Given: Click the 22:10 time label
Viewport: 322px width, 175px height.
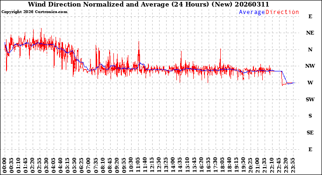Looking at the screenshot, I should click(272, 165).
